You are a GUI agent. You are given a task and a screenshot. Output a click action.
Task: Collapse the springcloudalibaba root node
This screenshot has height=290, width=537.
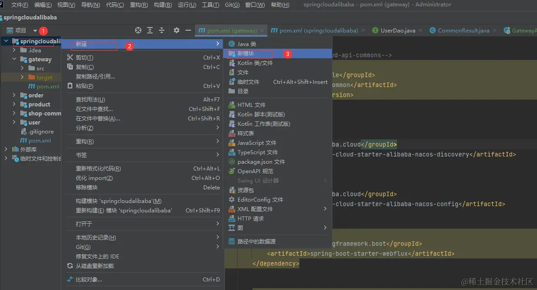click(x=6, y=41)
